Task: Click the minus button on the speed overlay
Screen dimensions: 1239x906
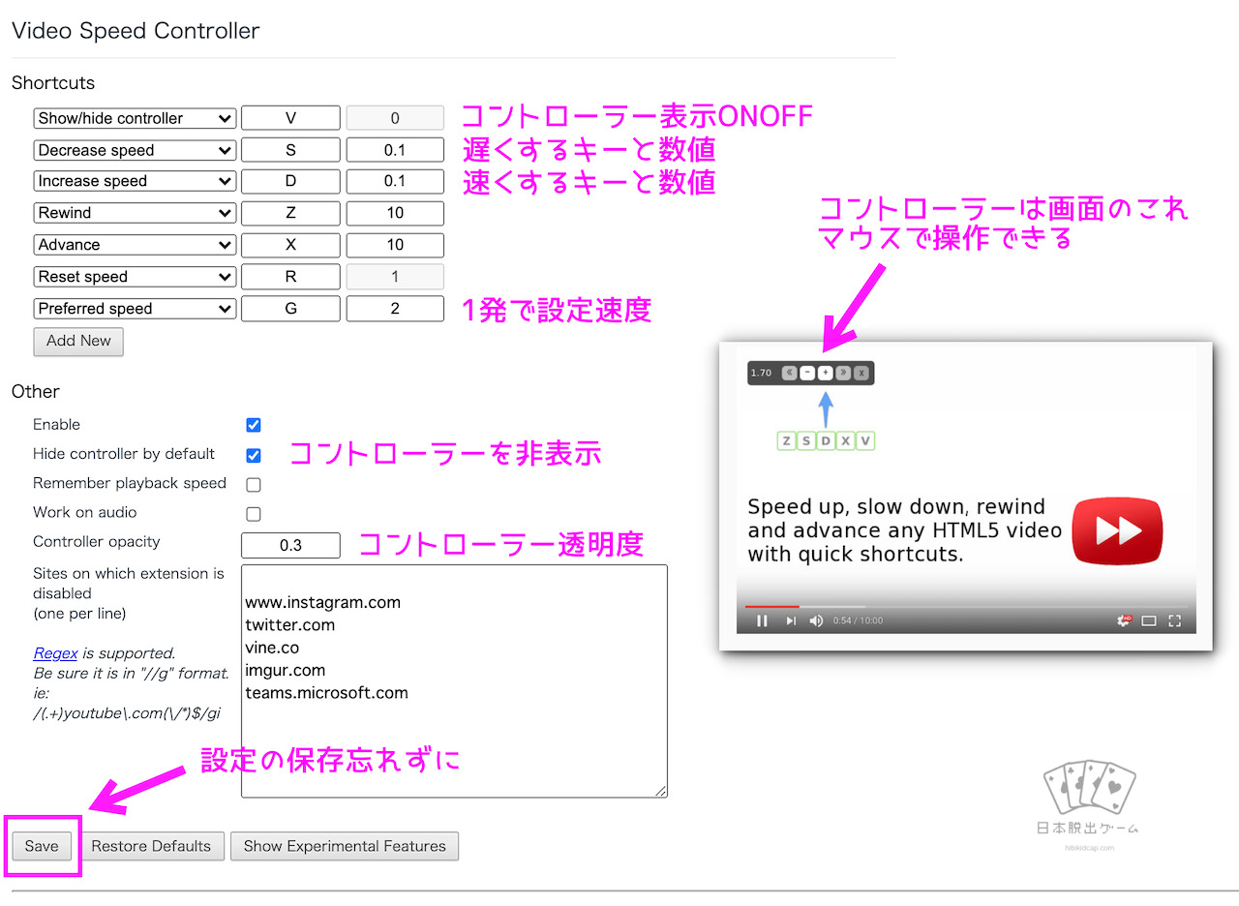Action: coord(807,373)
